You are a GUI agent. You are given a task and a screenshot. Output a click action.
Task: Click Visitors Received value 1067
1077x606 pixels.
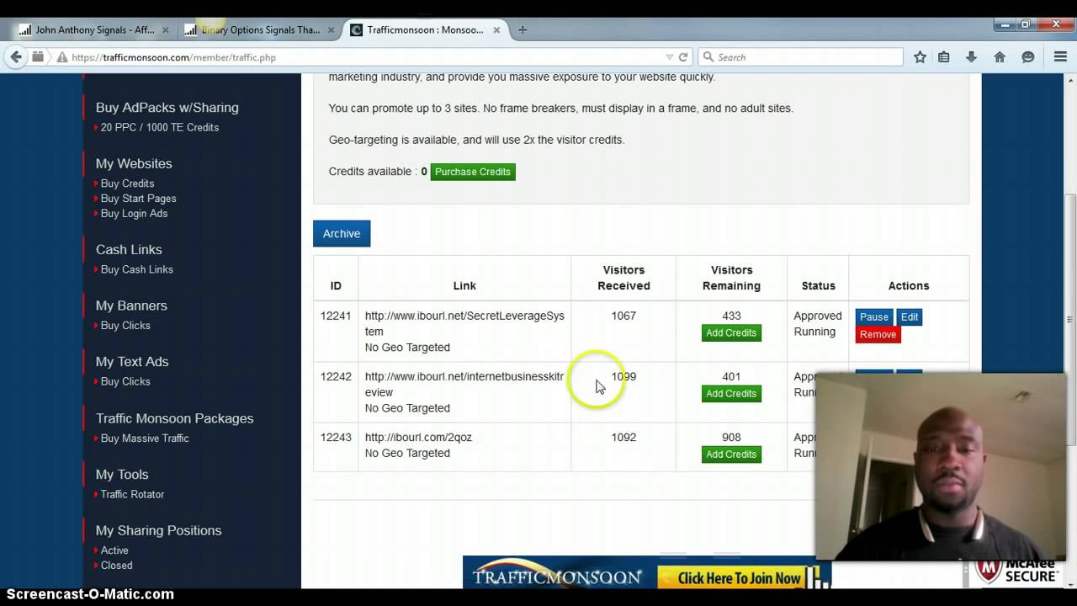coord(623,316)
